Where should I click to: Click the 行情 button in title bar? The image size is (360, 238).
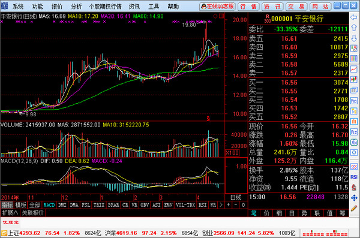[x=248, y=7]
